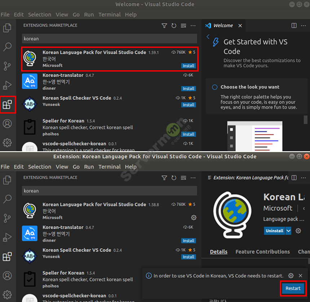Open Accounts icon in top window activity bar
310x302 pixels.
click(x=7, y=124)
